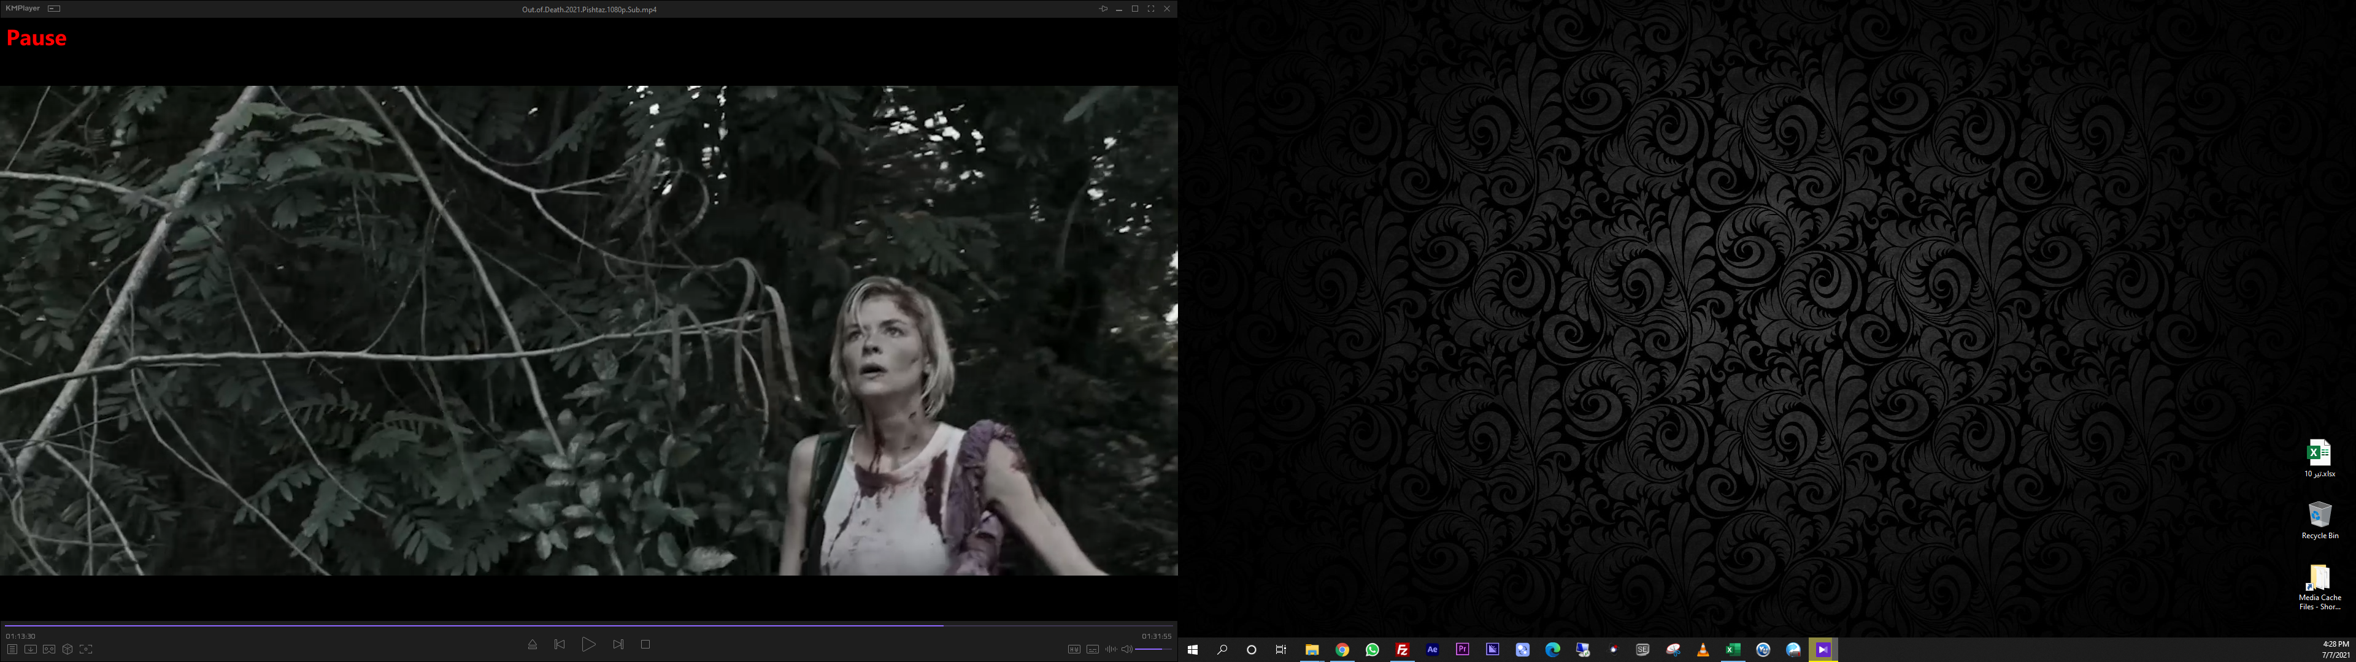This screenshot has height=662, width=2356.
Task: Skip to the next track
Action: (x=618, y=645)
